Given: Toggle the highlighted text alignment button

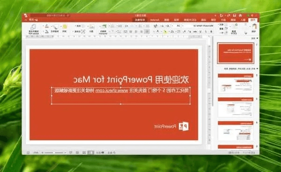Looking at the screenshot, I should (147, 31).
